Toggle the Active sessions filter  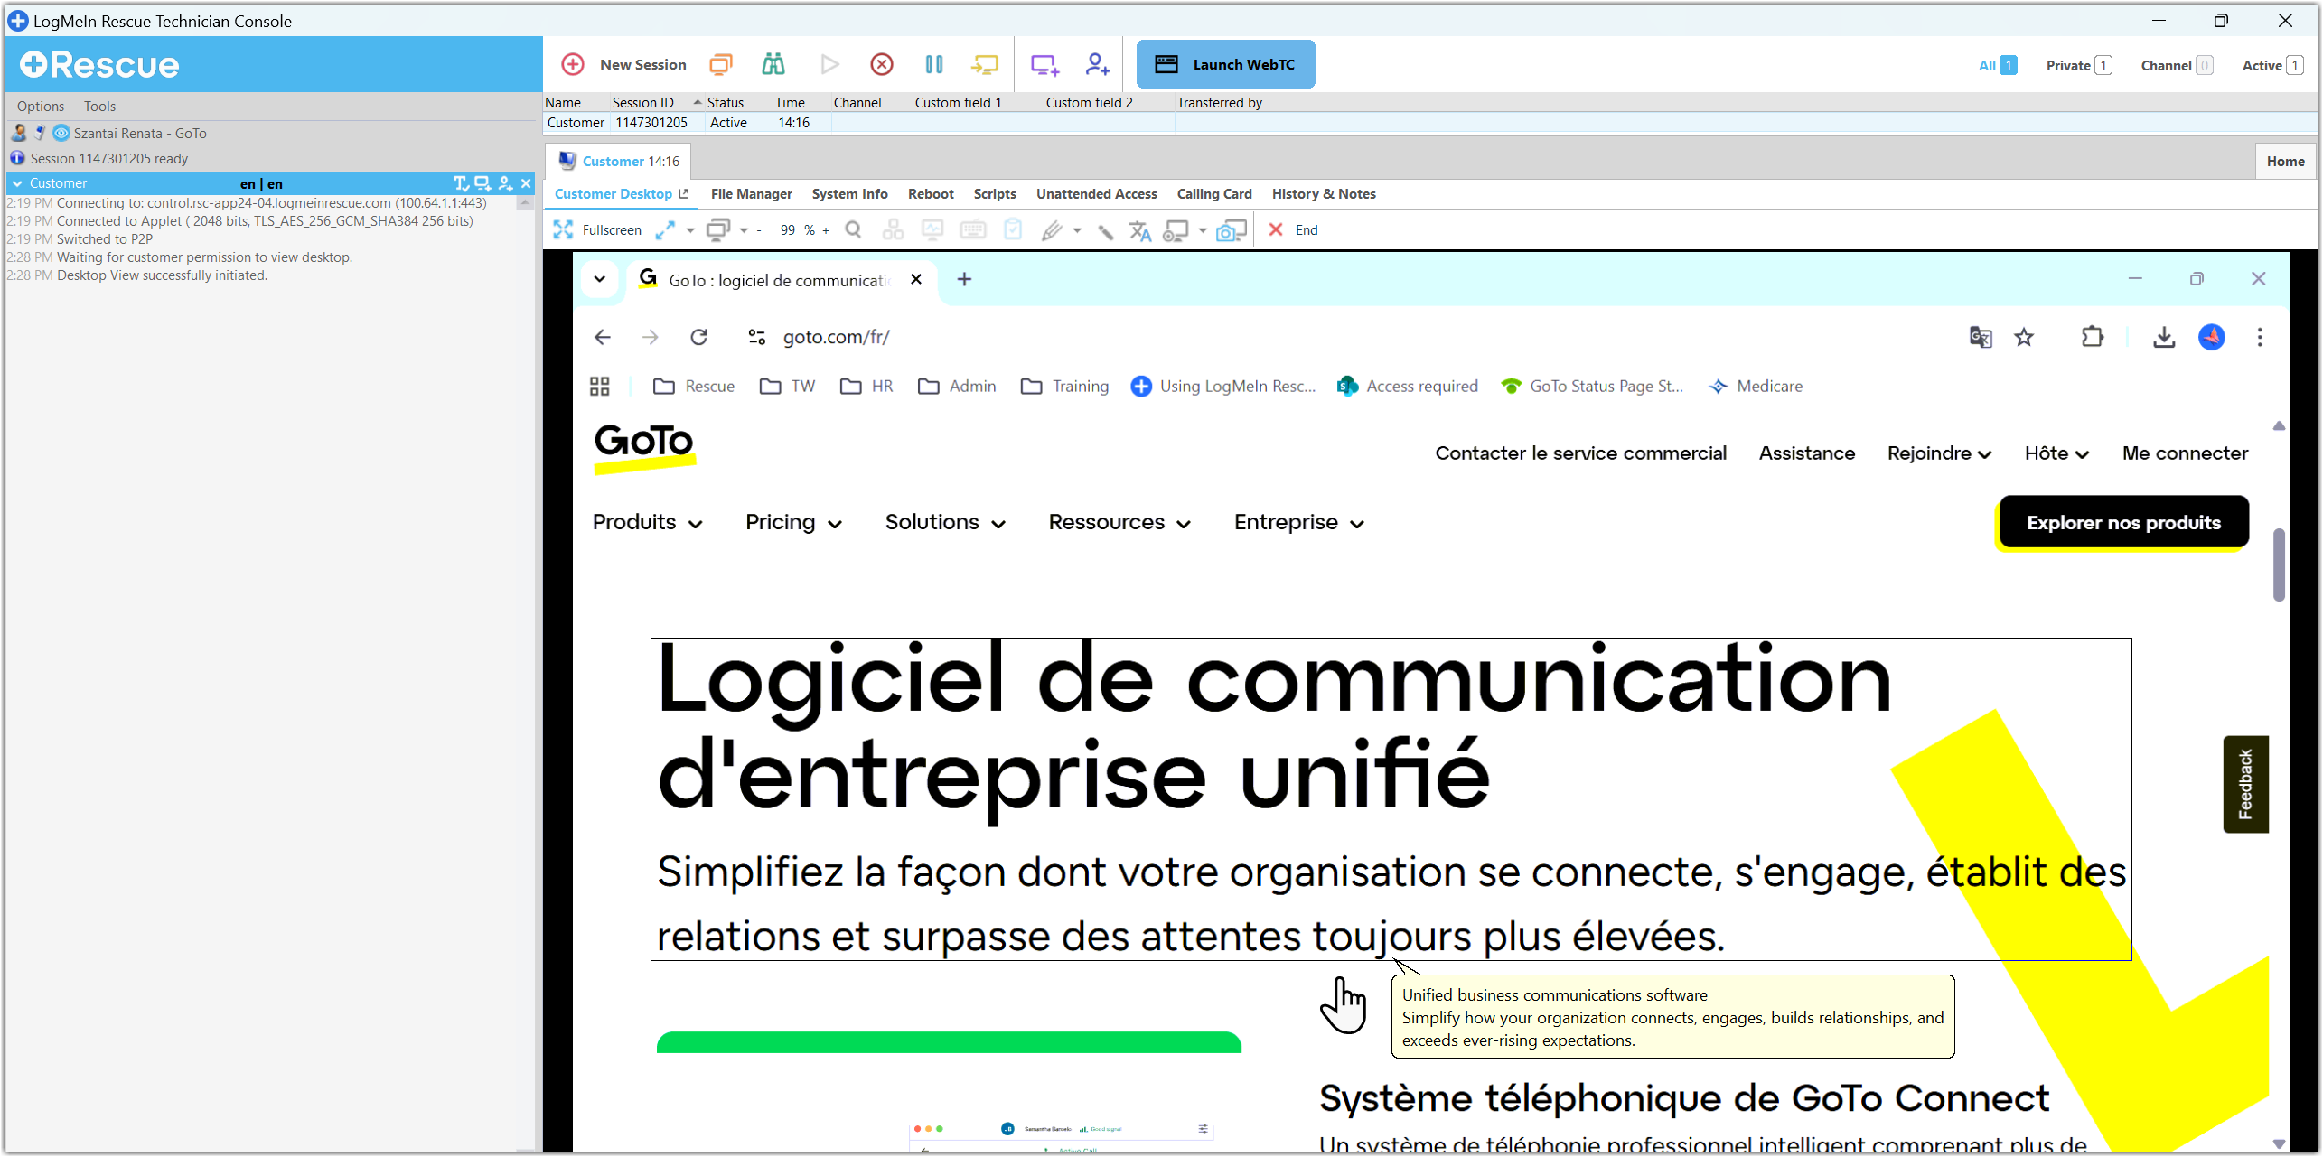tap(2271, 65)
